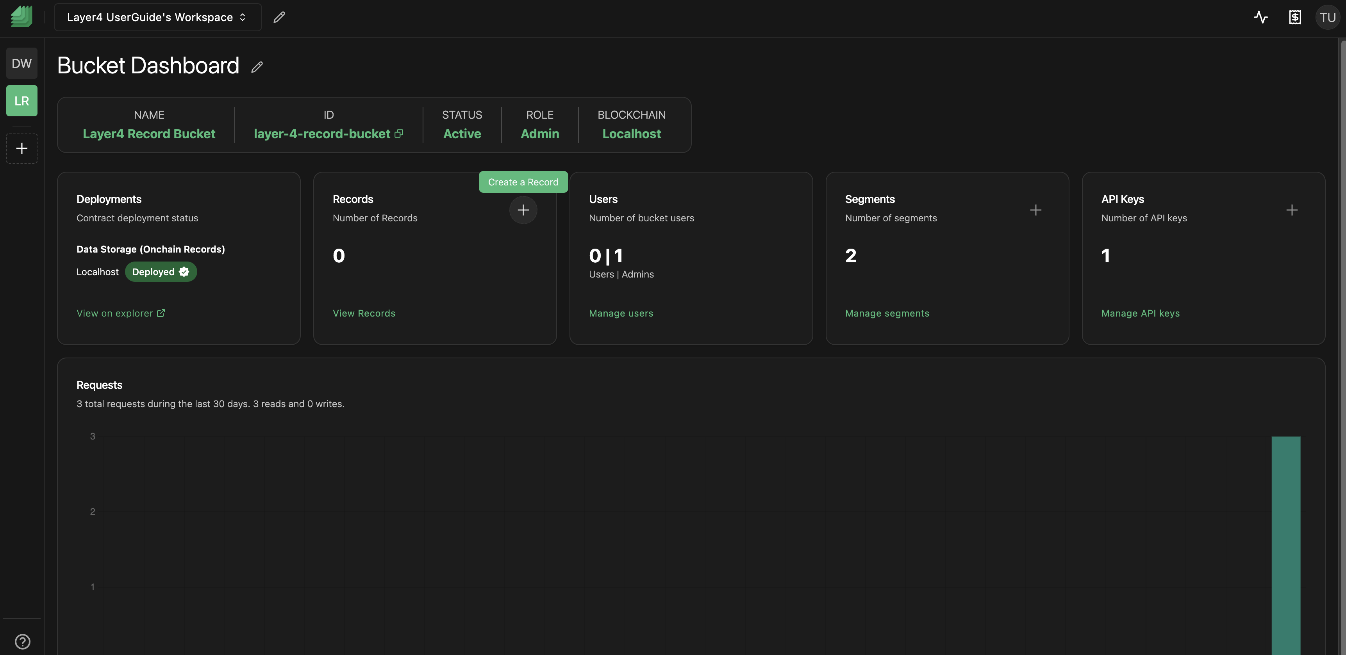Viewport: 1346px width, 655px height.
Task: Click the requests chart green bar
Action: [1286, 545]
